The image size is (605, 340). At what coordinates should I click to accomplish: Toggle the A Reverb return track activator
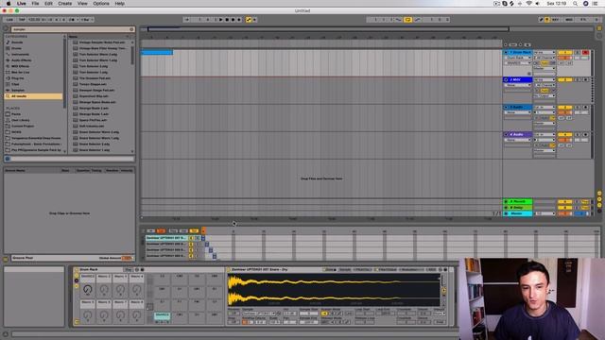point(565,201)
